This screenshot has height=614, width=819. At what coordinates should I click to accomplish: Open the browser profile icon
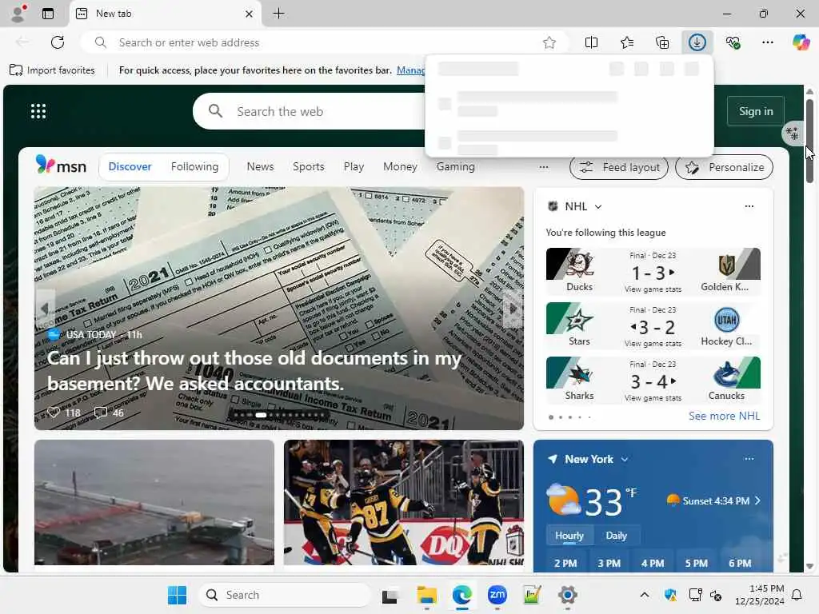(18, 13)
